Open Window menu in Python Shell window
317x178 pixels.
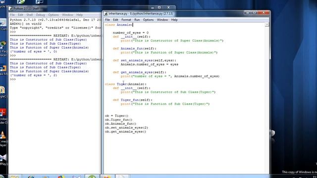[x=67, y=15]
